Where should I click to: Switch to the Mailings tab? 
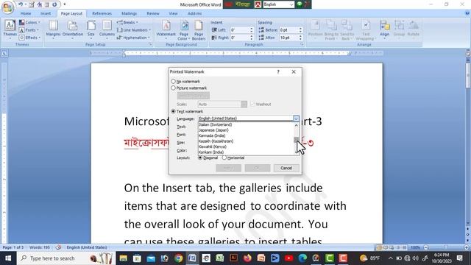(130, 13)
